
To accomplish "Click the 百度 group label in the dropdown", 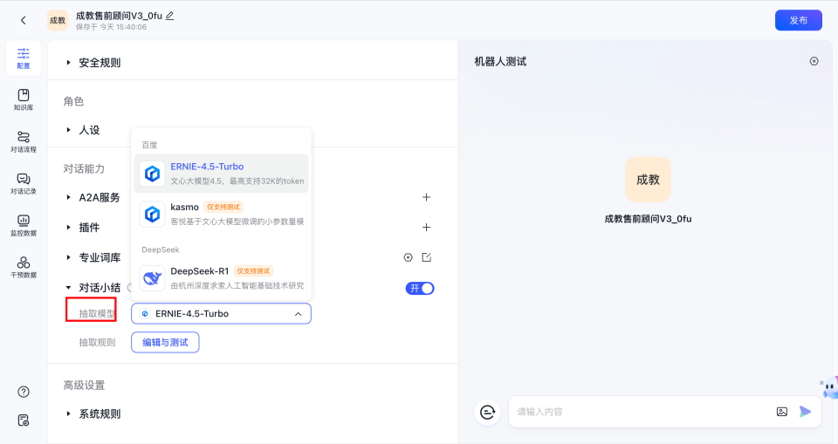I will (149, 145).
